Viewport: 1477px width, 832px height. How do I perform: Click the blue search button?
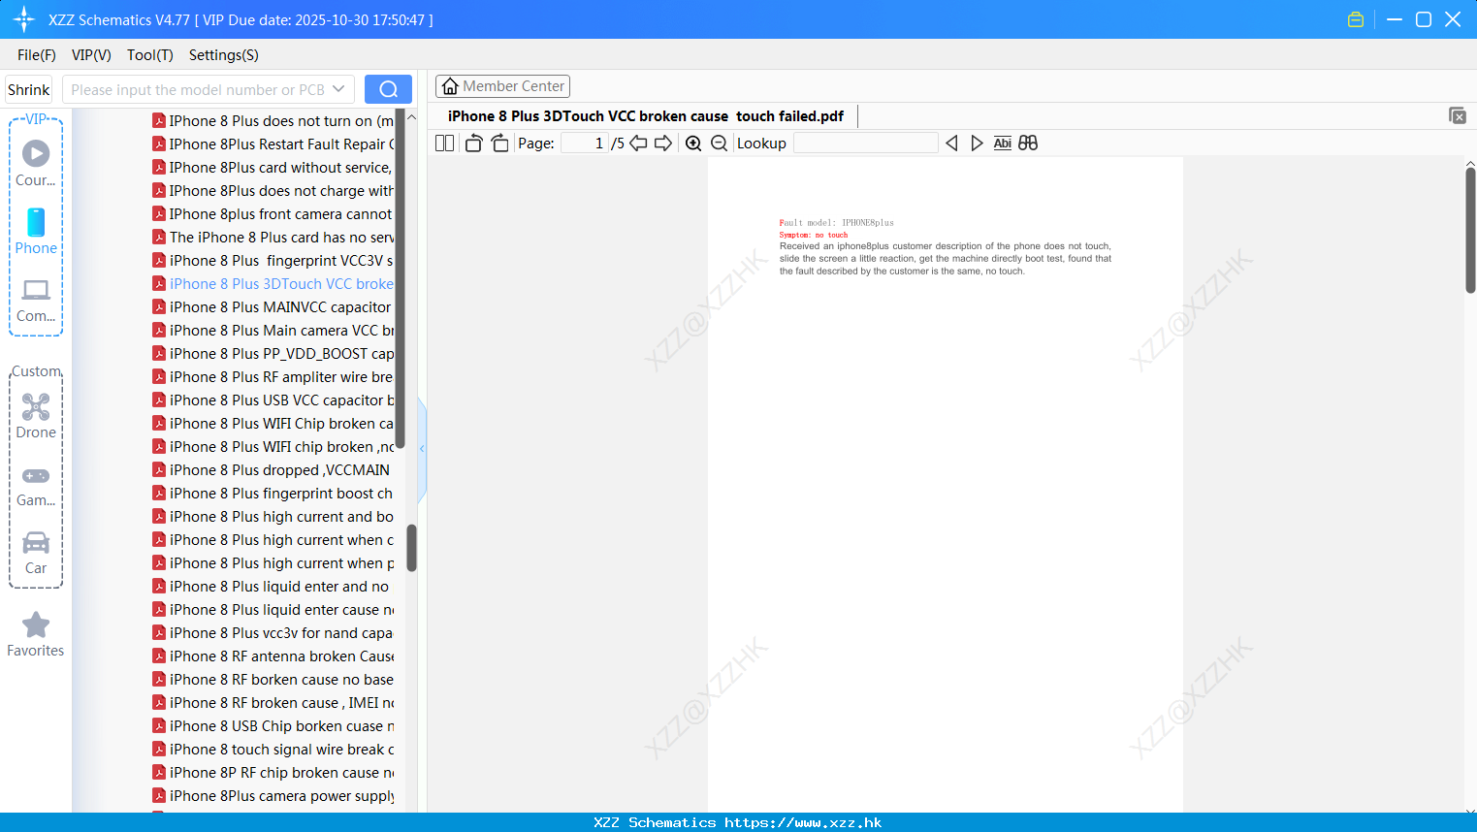tap(388, 89)
